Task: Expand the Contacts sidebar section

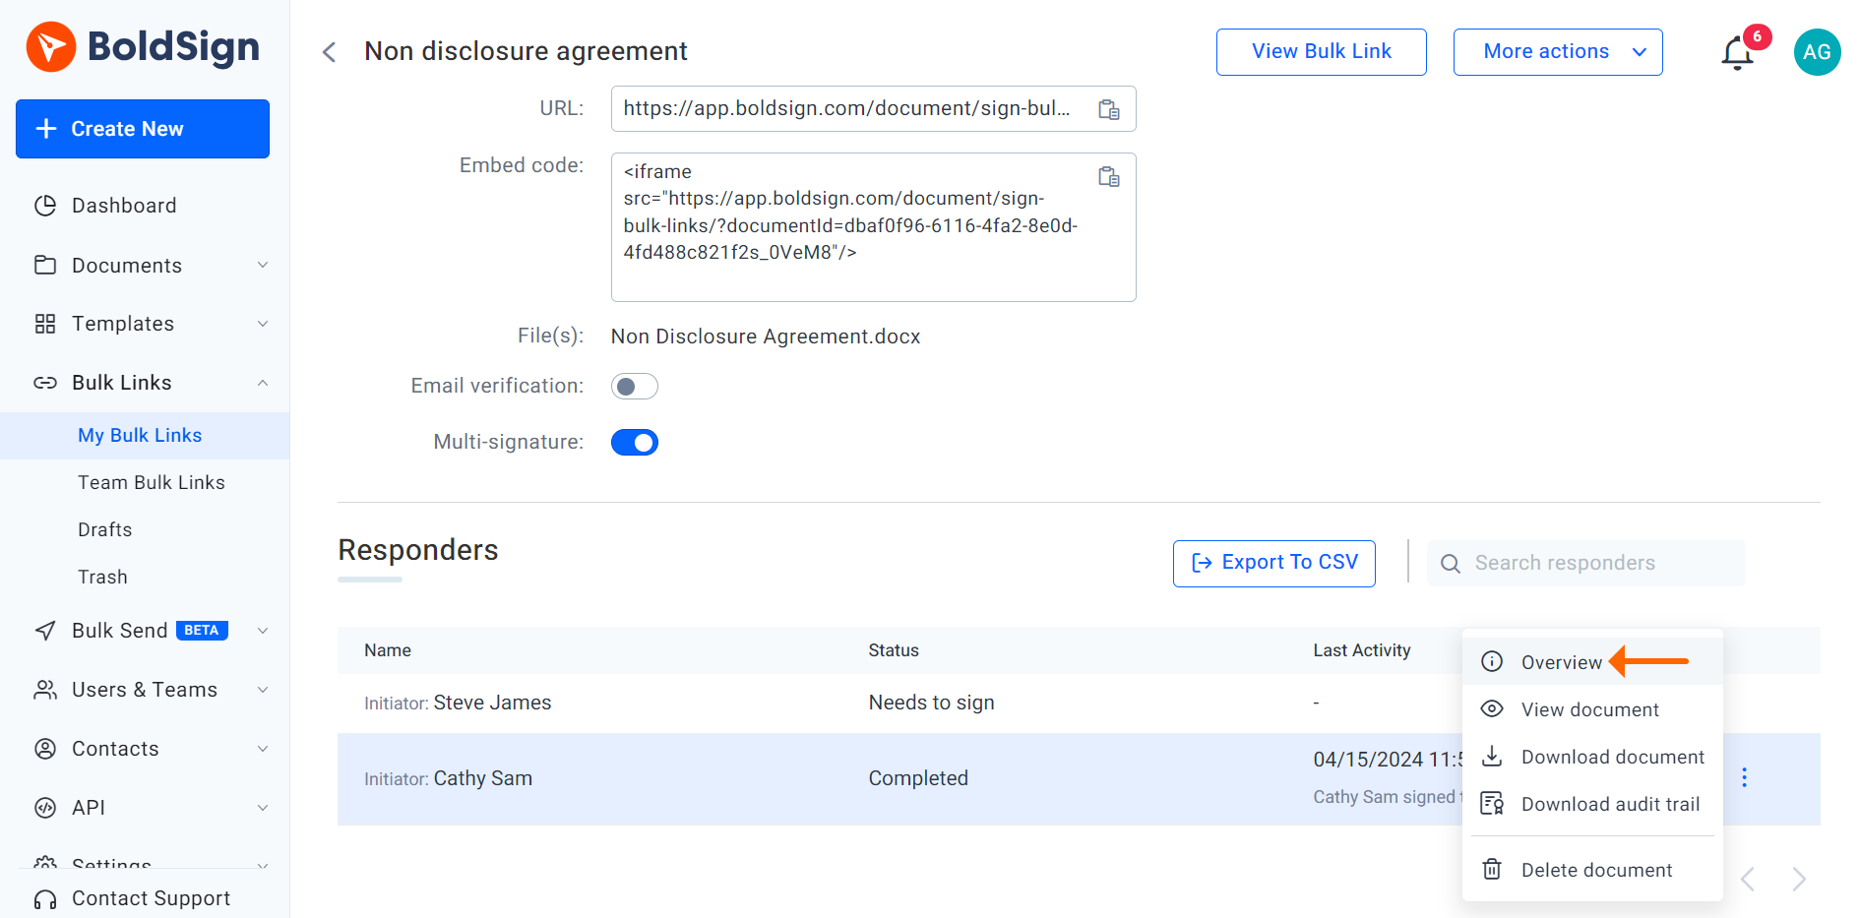Action: pos(263,750)
